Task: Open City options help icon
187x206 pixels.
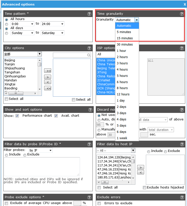Action: pyautogui.click(x=89, y=48)
